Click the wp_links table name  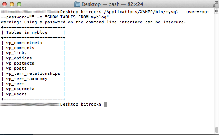16,53
